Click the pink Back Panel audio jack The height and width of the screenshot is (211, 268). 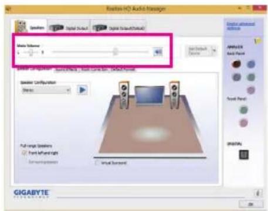click(251, 90)
